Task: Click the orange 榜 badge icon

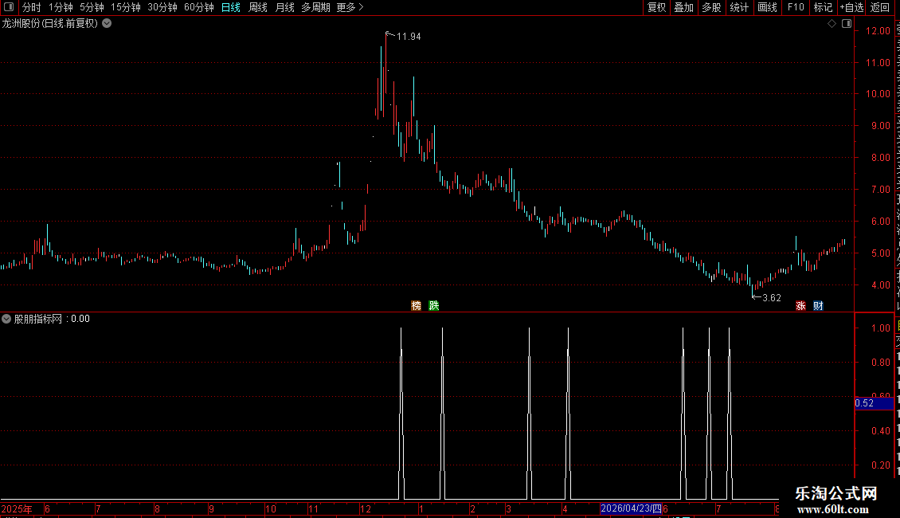Action: point(416,305)
